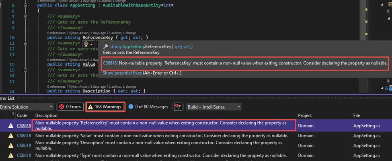The width and height of the screenshot is (392, 161).
Task: Click the CS8618 link in the tooltip
Action: (110, 63)
